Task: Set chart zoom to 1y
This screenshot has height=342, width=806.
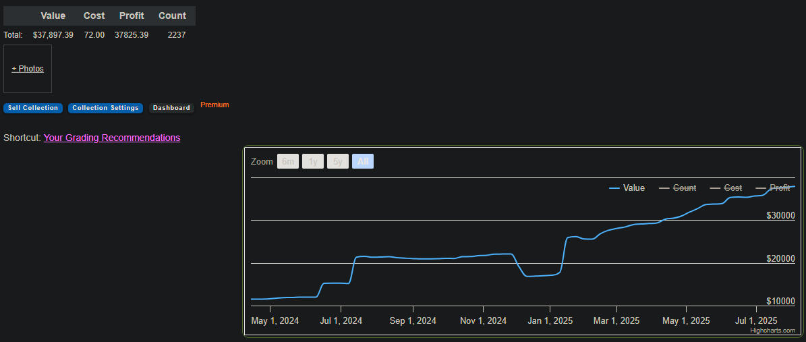Action: [313, 161]
